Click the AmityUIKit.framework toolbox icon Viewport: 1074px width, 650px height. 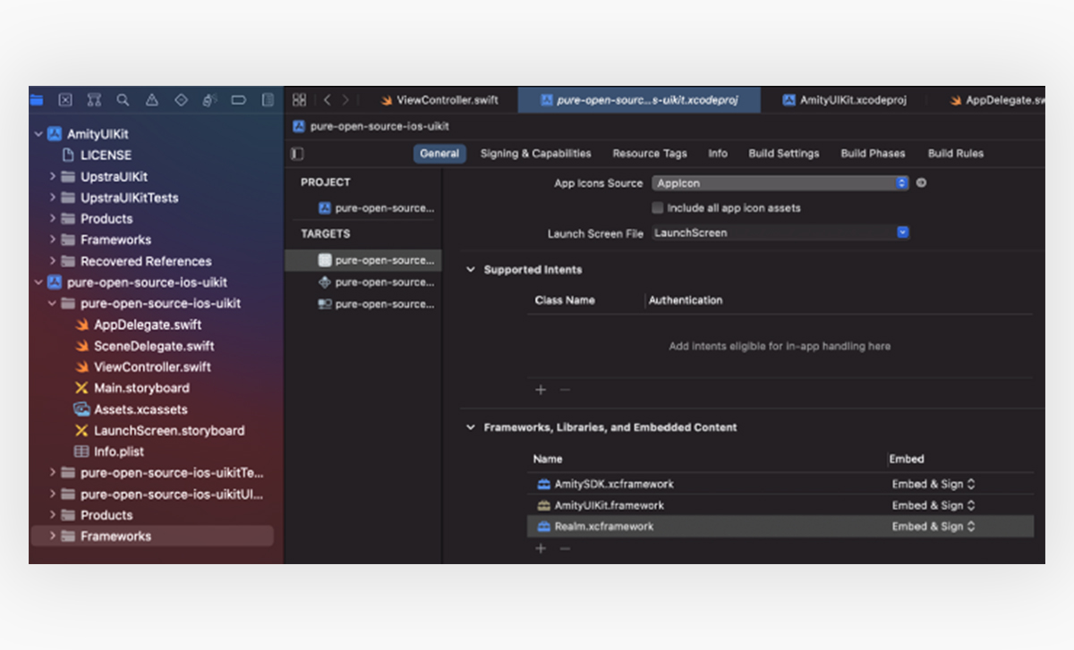[x=543, y=505]
